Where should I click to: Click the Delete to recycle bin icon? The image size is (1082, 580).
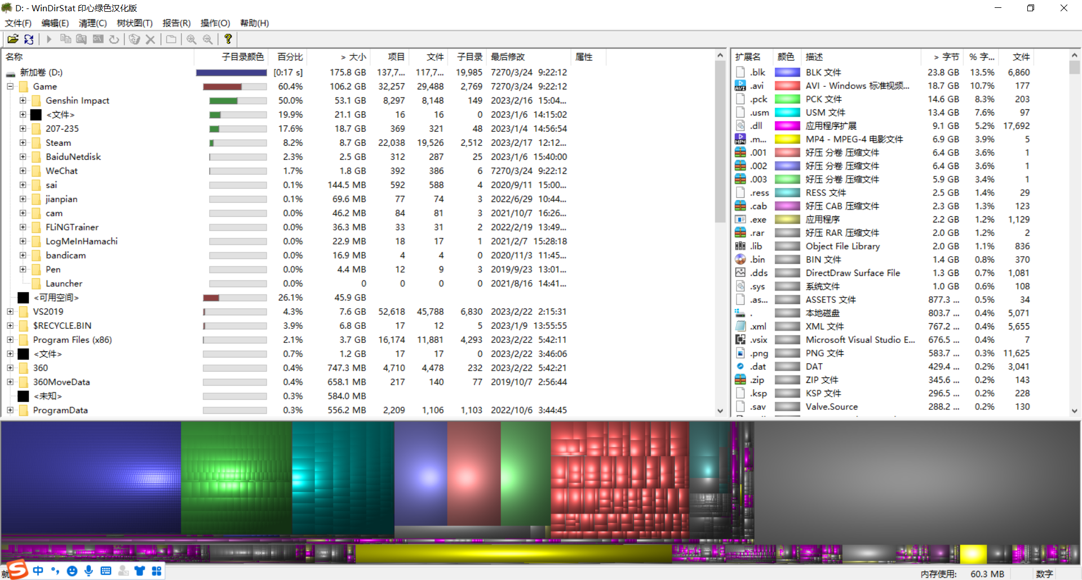(x=134, y=39)
